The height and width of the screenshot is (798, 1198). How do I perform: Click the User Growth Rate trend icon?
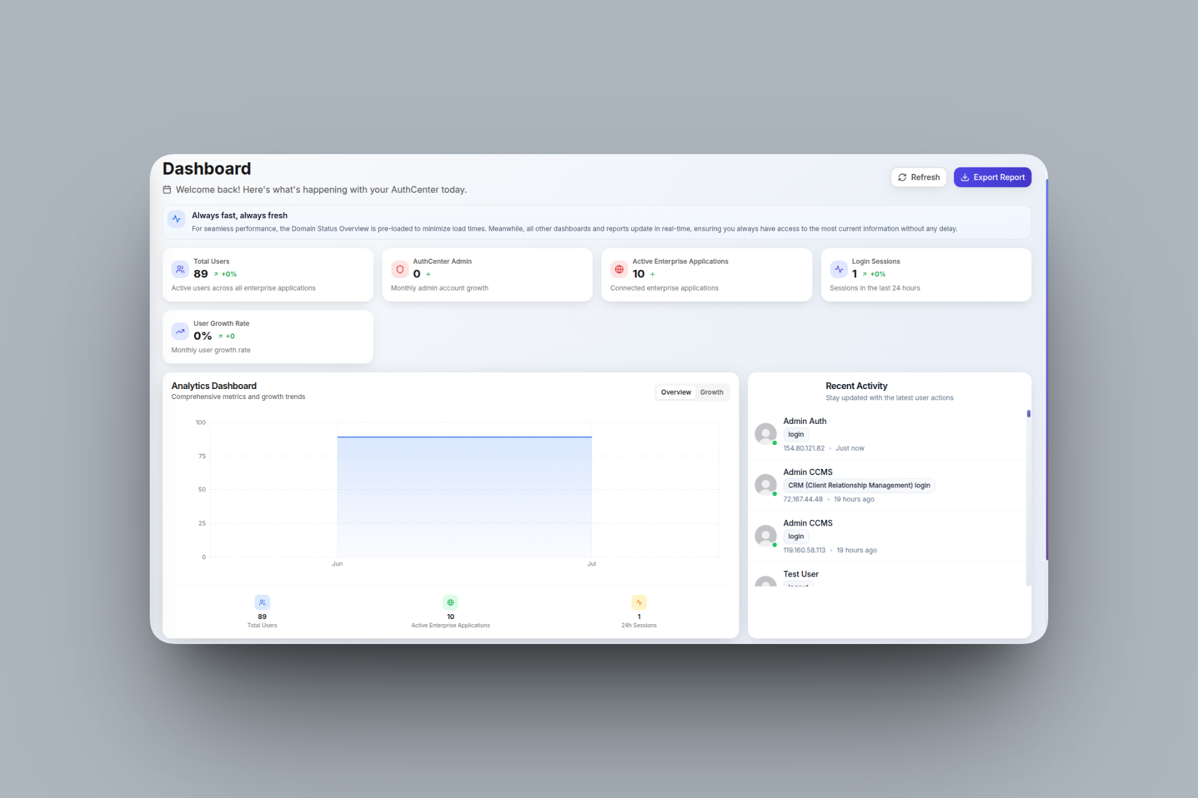coord(180,331)
